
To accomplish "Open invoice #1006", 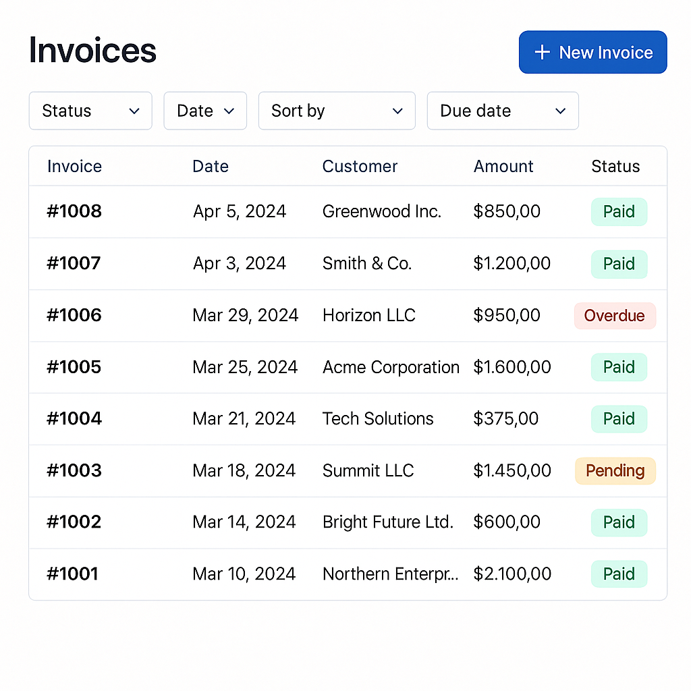I will [x=74, y=315].
